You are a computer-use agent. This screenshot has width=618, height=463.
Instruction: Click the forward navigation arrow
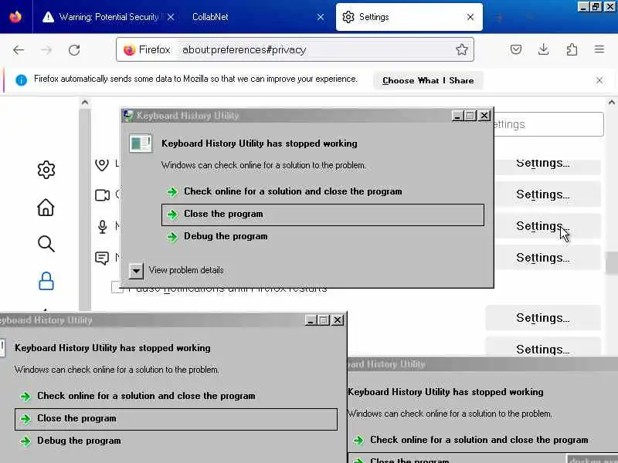click(x=46, y=50)
